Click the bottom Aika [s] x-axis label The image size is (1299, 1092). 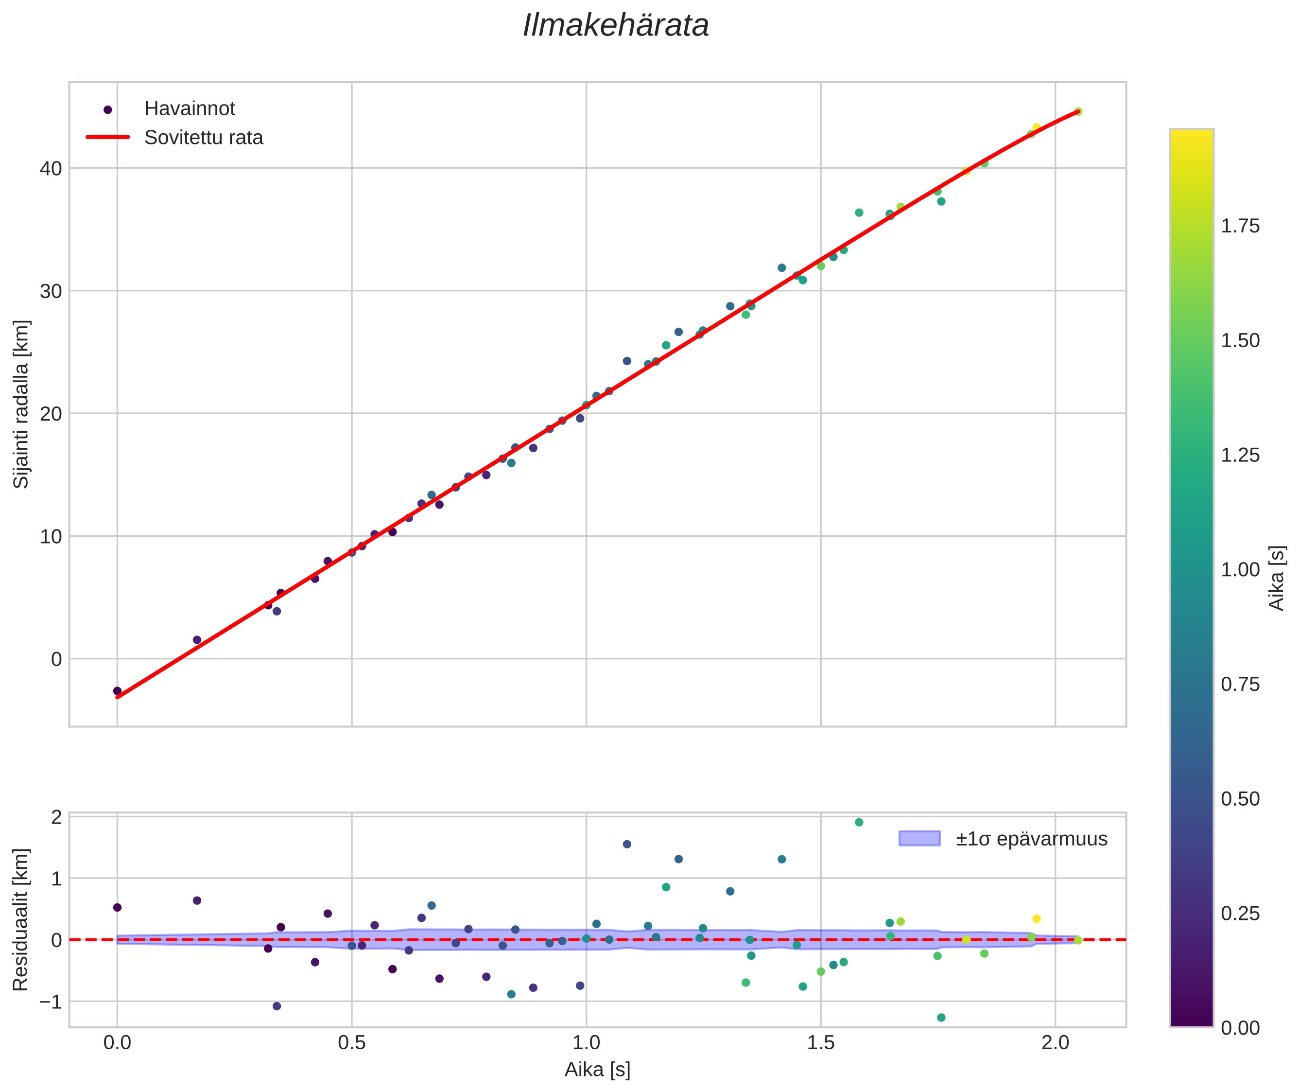pos(597,1069)
